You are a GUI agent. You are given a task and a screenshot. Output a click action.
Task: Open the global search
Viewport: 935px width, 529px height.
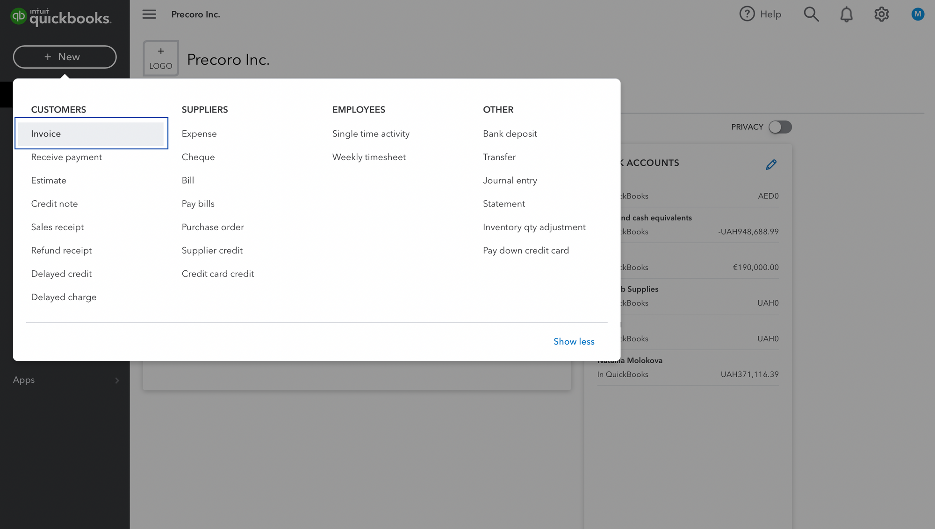pyautogui.click(x=812, y=14)
